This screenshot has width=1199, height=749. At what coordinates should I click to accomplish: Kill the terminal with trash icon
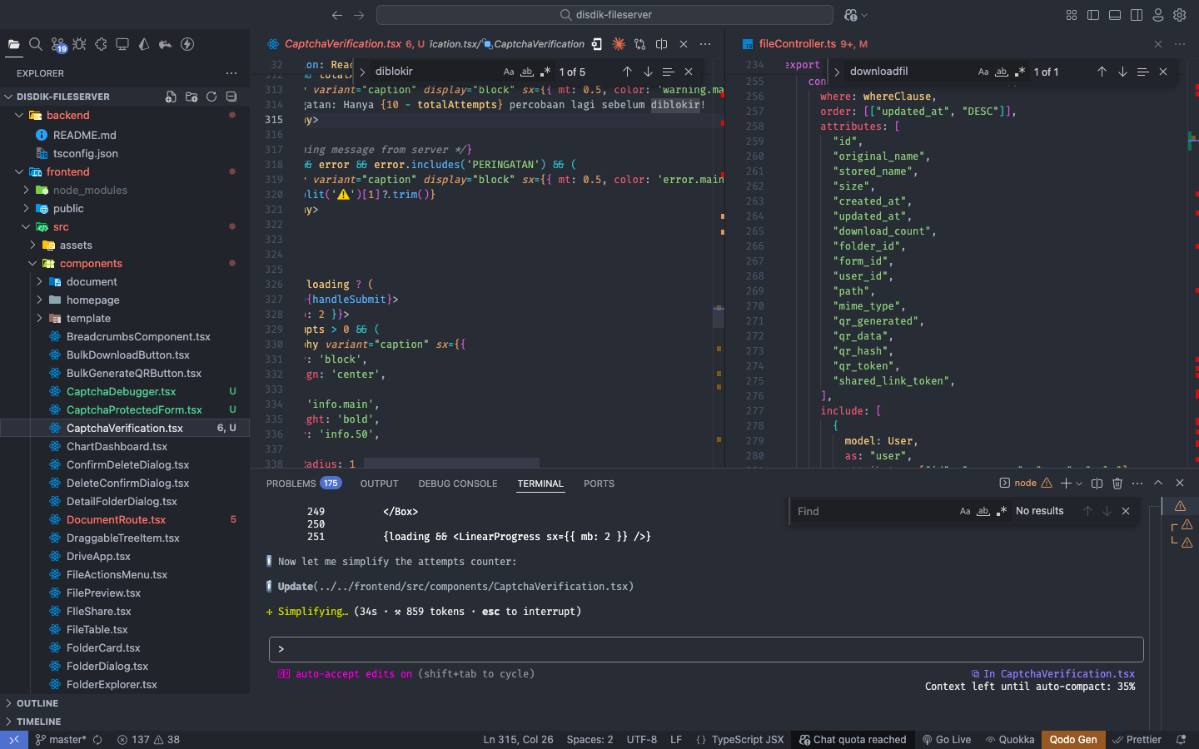click(1117, 483)
